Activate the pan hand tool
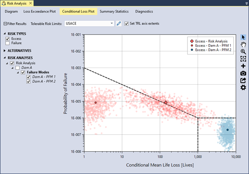Image resolution: width=249 pixels, height=174 pixels. (x=243, y=44)
